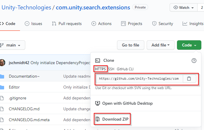This screenshot has width=204, height=130.
Task: Open the Watch notifications dropdown
Action: click(183, 7)
